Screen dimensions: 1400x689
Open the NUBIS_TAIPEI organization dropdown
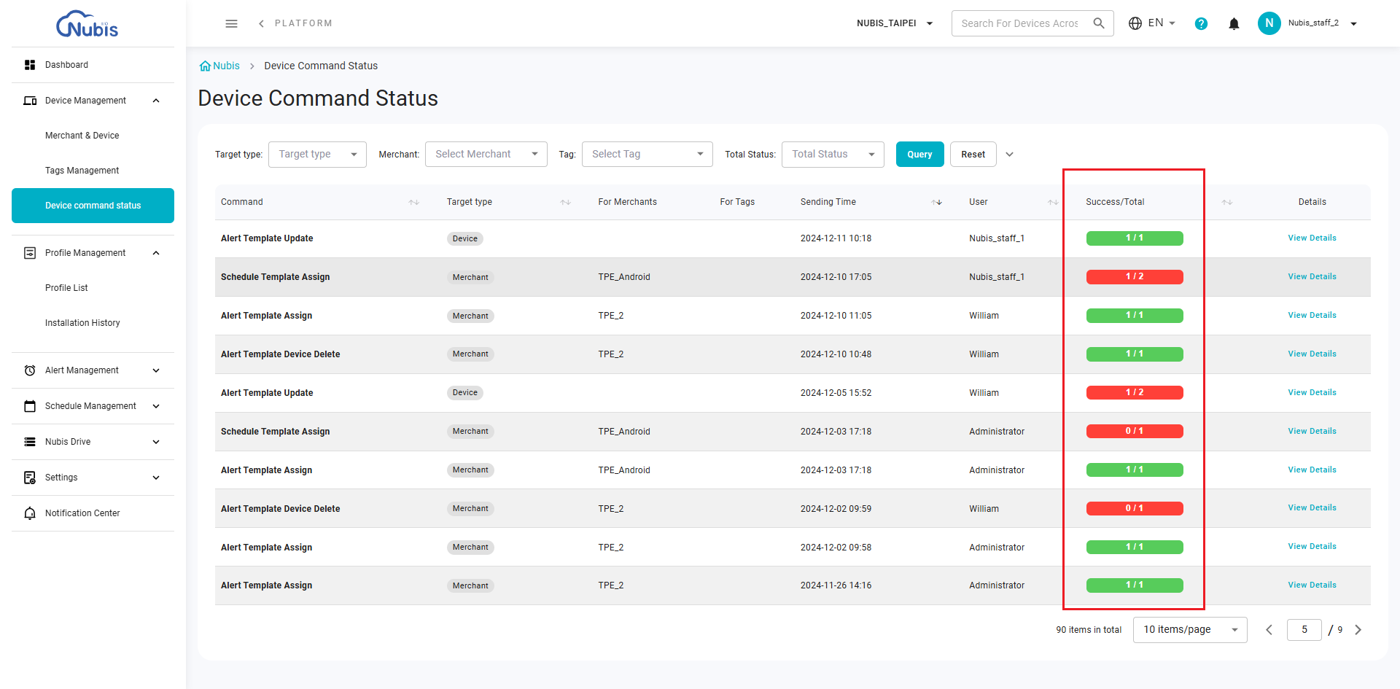pyautogui.click(x=895, y=23)
